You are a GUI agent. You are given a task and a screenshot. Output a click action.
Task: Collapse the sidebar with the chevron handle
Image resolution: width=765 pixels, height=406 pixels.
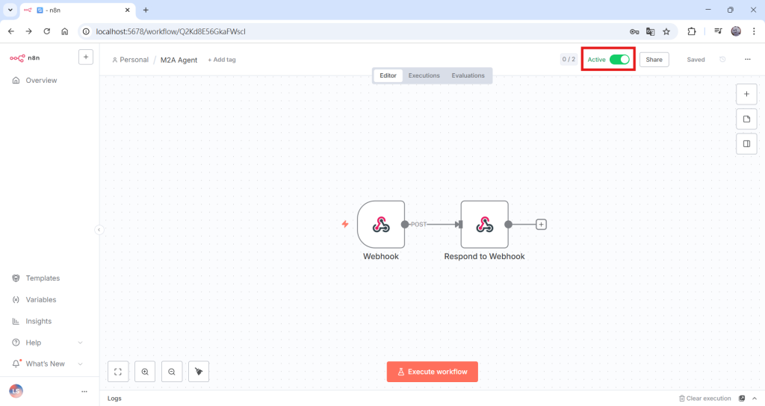tap(99, 230)
